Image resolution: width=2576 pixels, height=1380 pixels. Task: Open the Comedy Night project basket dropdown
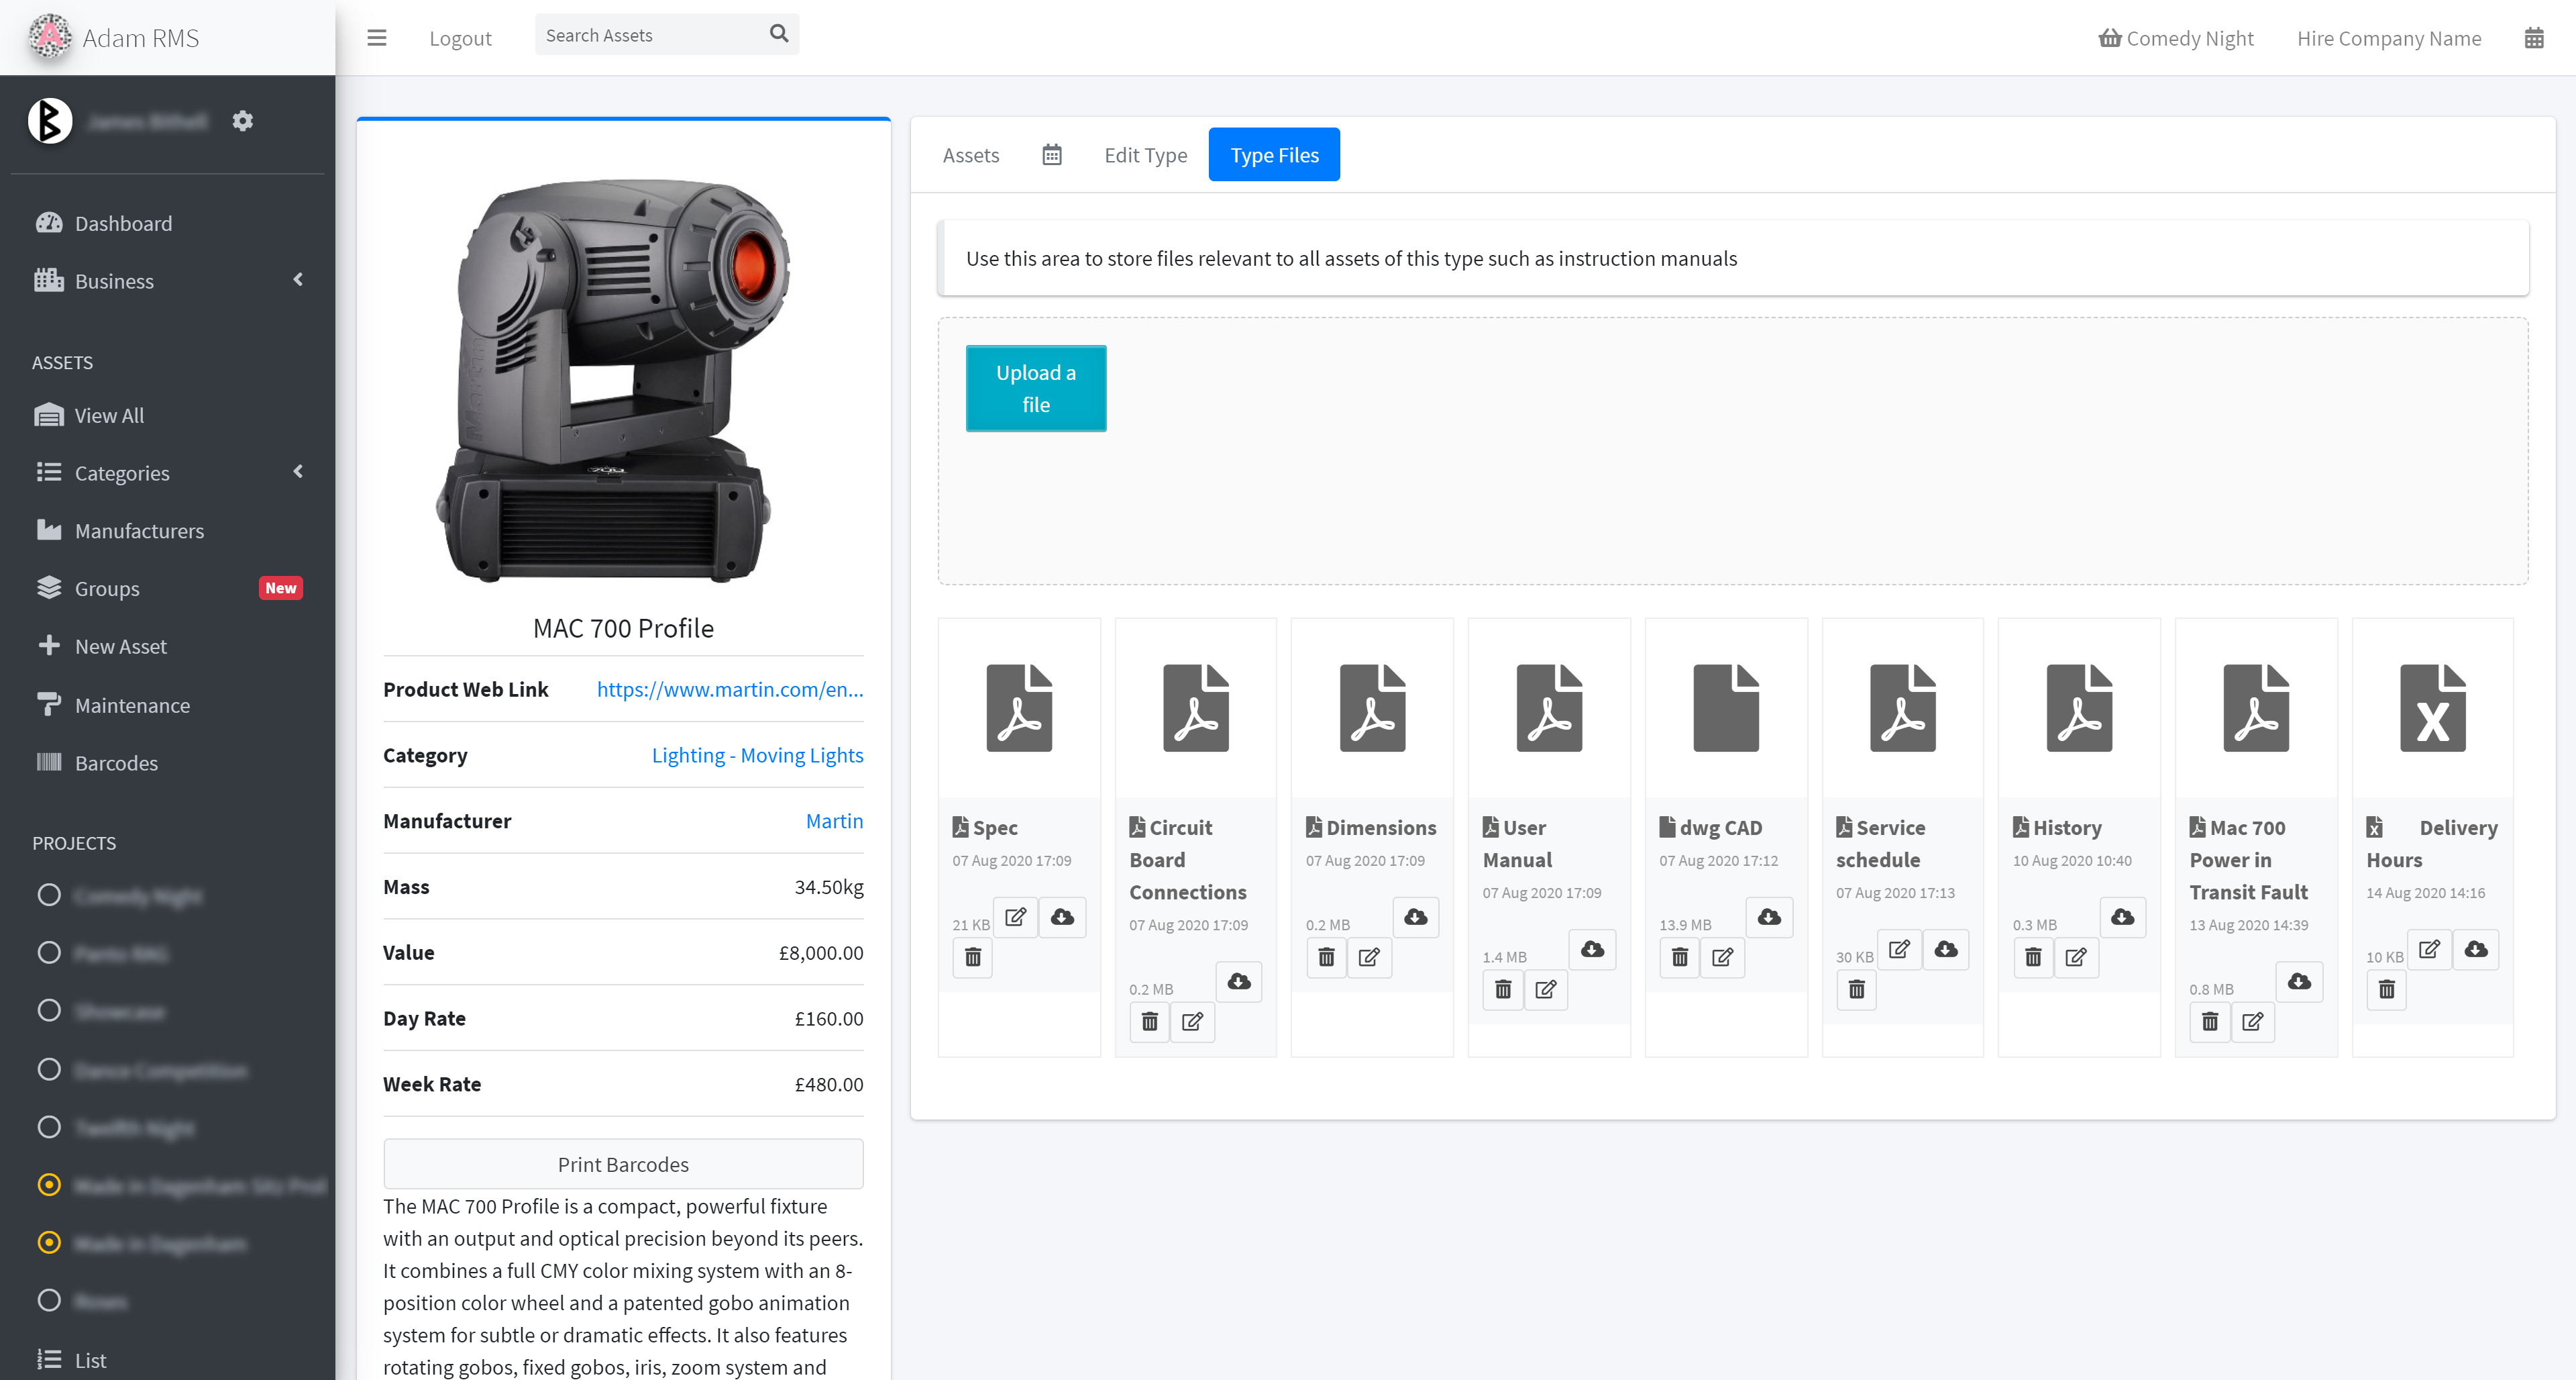tap(2176, 38)
